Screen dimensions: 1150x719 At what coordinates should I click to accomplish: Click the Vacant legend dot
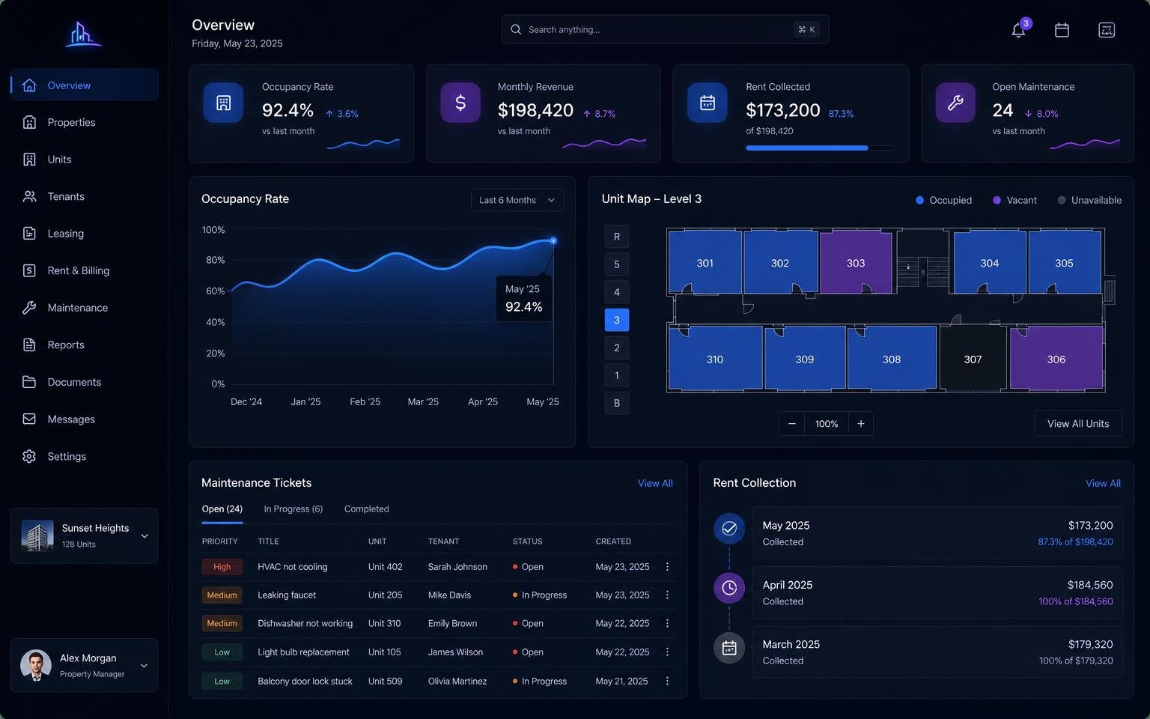[x=997, y=200]
